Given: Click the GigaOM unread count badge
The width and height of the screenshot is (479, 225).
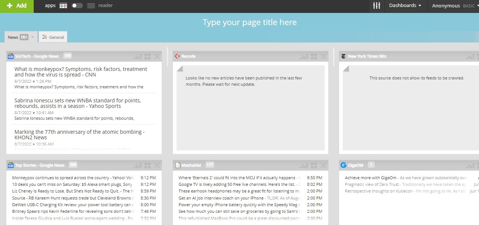Looking at the screenshot, I should (x=371, y=165).
